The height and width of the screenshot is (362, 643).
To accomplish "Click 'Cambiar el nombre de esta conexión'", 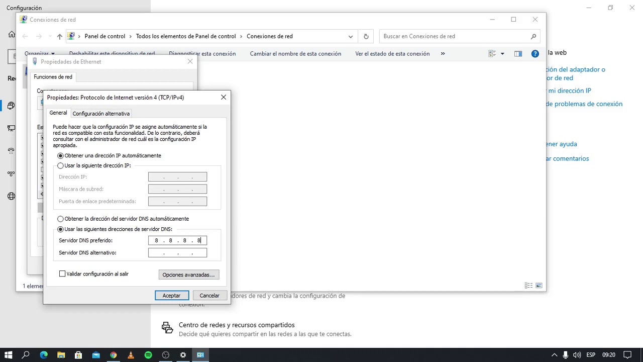I will click(x=295, y=54).
